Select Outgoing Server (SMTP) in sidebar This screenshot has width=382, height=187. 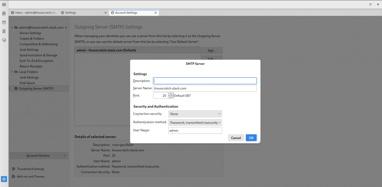pos(39,88)
